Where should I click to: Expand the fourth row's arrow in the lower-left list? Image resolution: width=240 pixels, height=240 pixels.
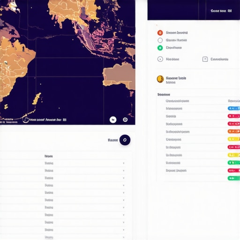click(x=124, y=185)
